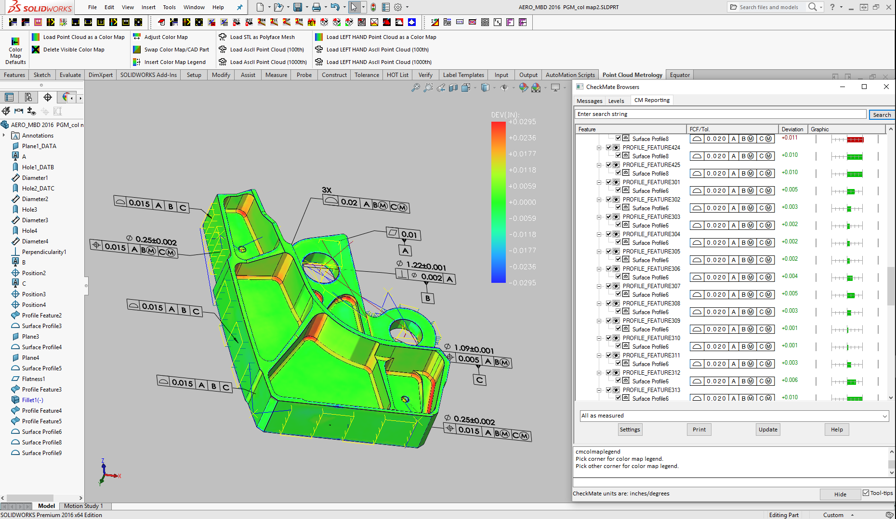Activate the Zoom to Area tool
The width and height of the screenshot is (896, 519).
click(x=428, y=88)
